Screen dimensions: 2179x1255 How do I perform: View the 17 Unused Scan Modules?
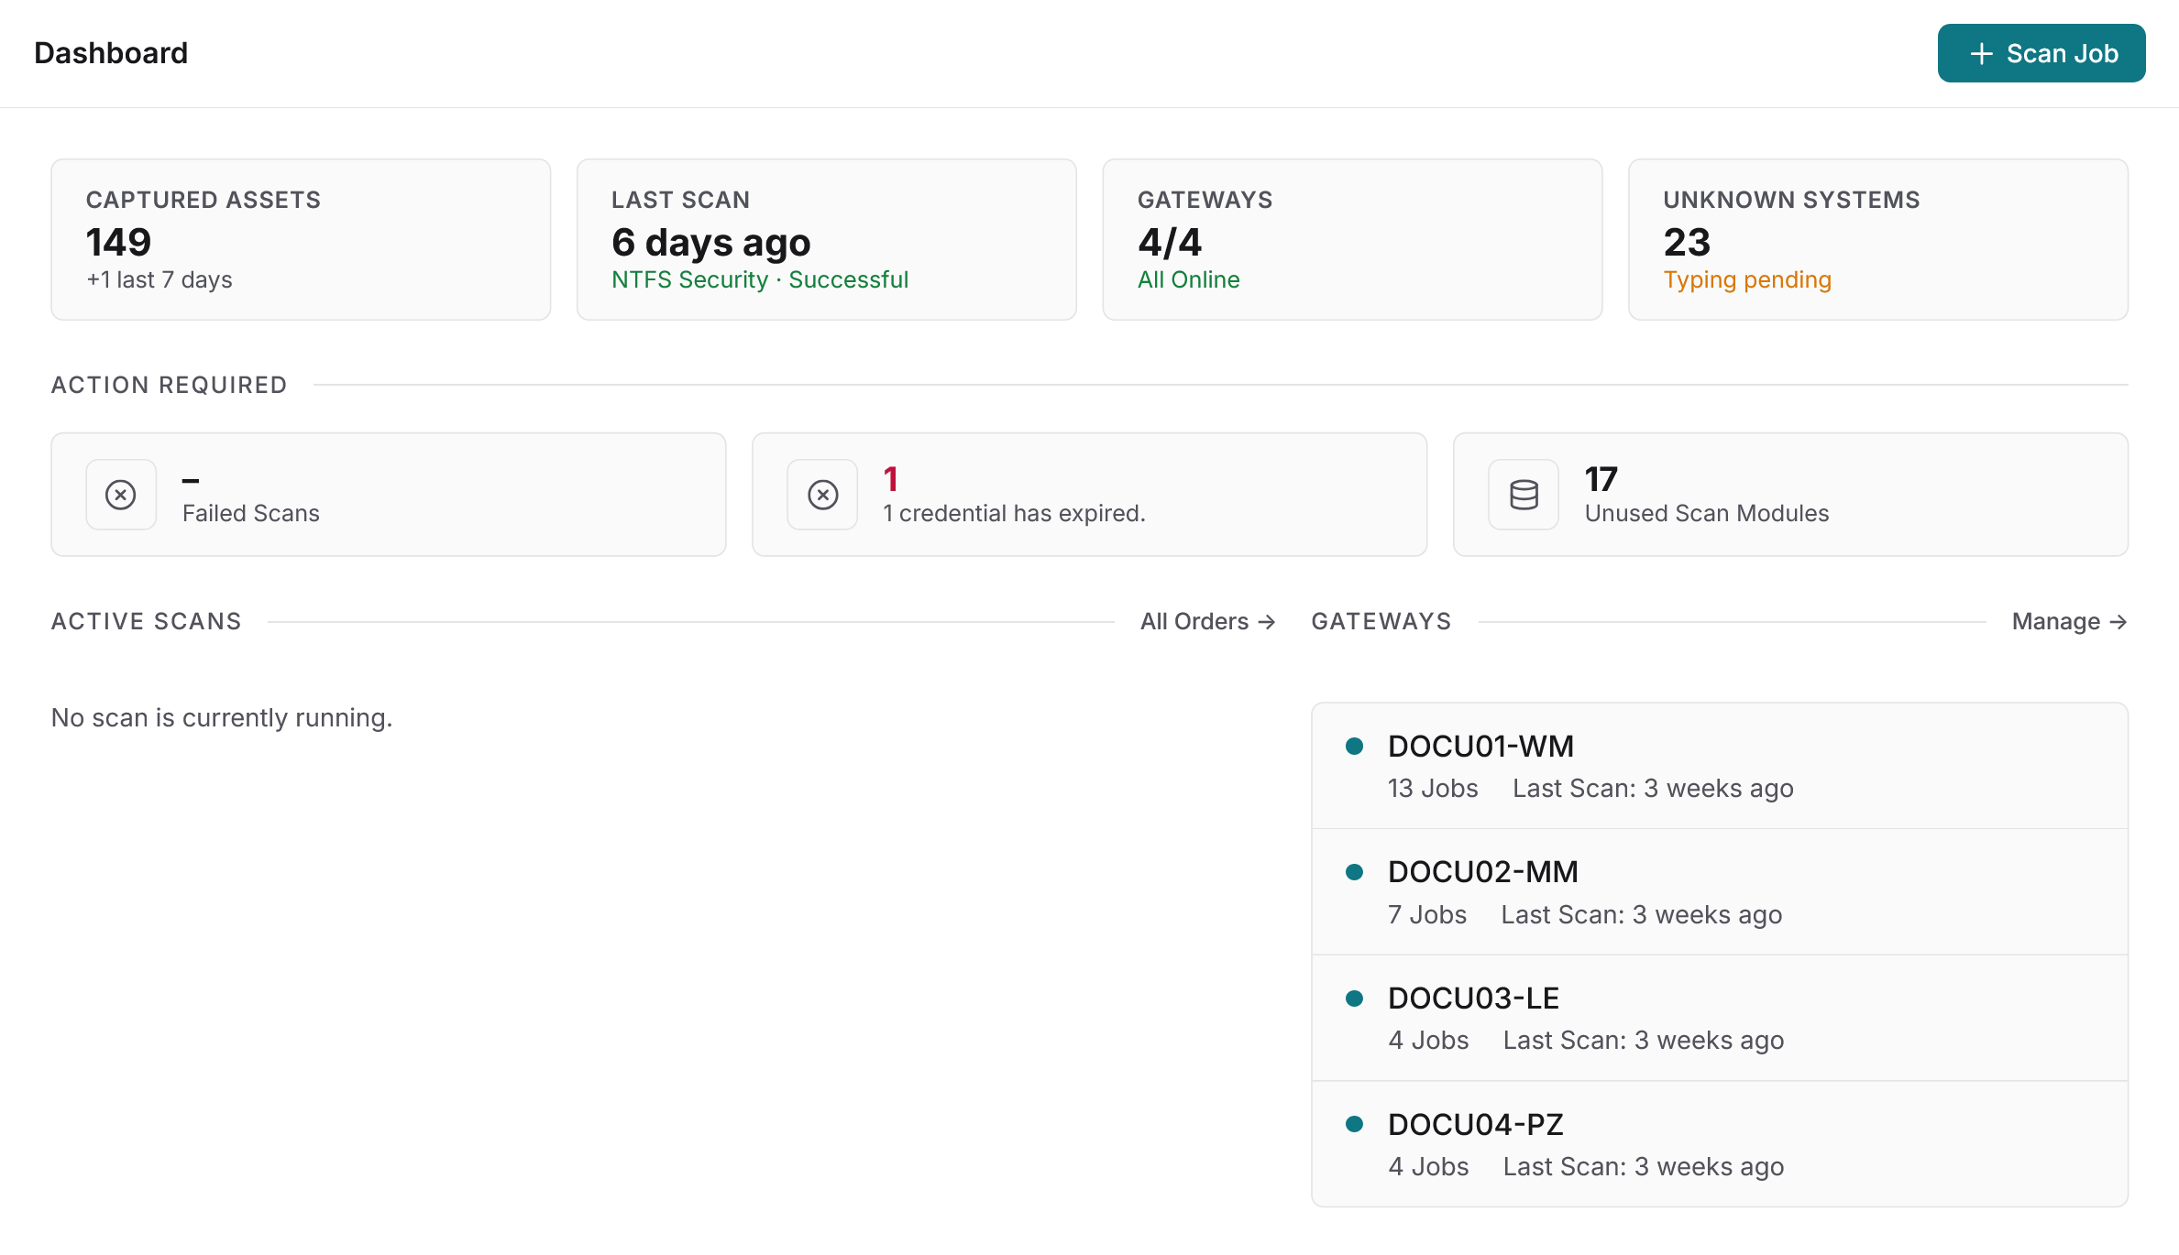point(1790,495)
